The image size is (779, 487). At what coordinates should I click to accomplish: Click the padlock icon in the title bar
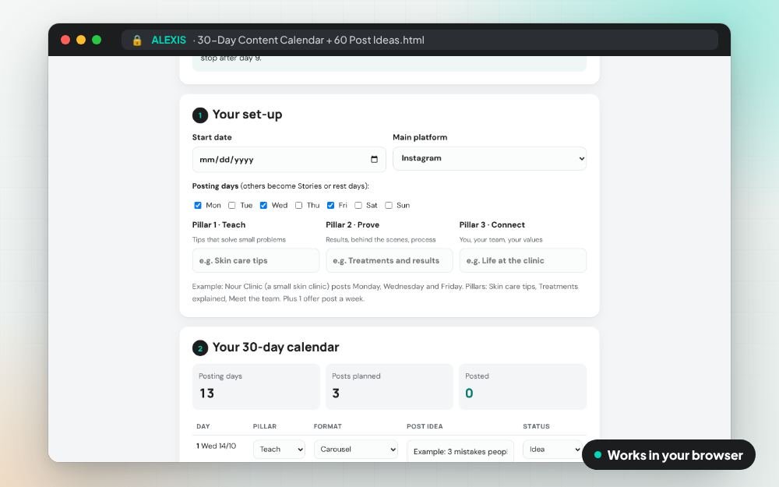(x=137, y=41)
